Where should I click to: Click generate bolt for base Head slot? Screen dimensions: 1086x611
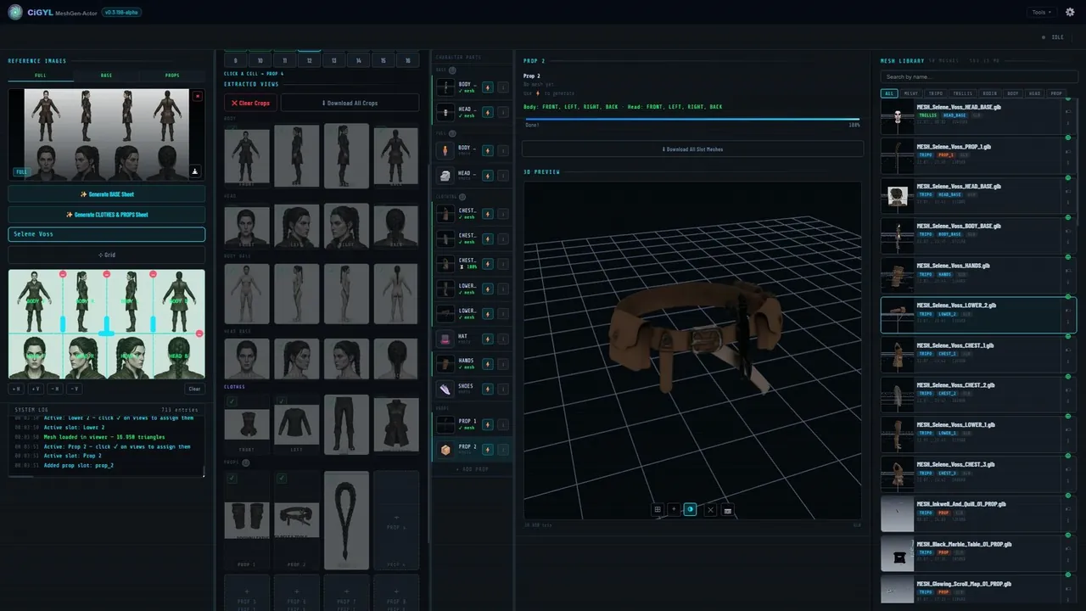click(x=488, y=111)
